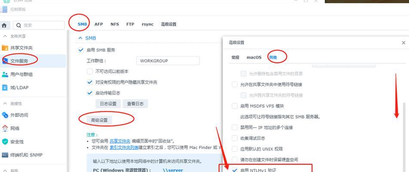Check 禁用同一 IP 地址的多个连接

235,127
